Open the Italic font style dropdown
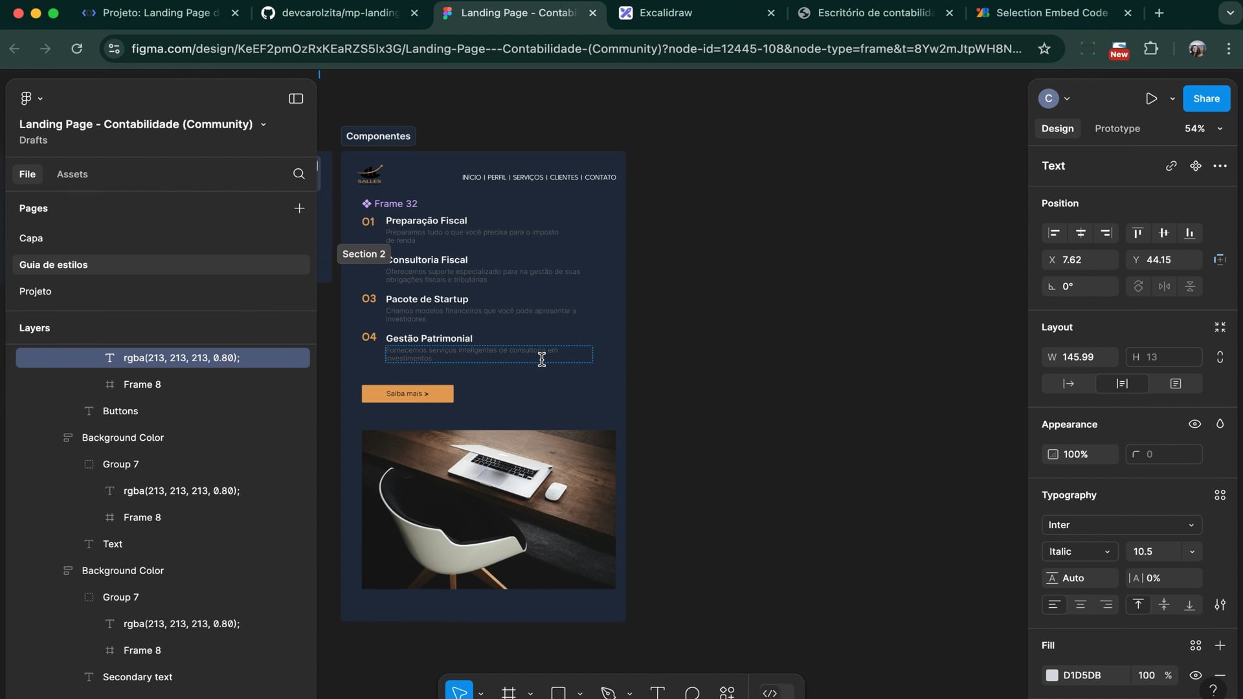The height and width of the screenshot is (699, 1243). 1079,551
